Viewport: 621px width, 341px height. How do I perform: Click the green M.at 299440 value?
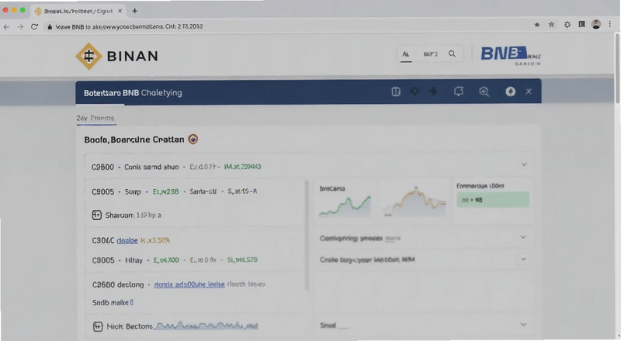point(242,167)
